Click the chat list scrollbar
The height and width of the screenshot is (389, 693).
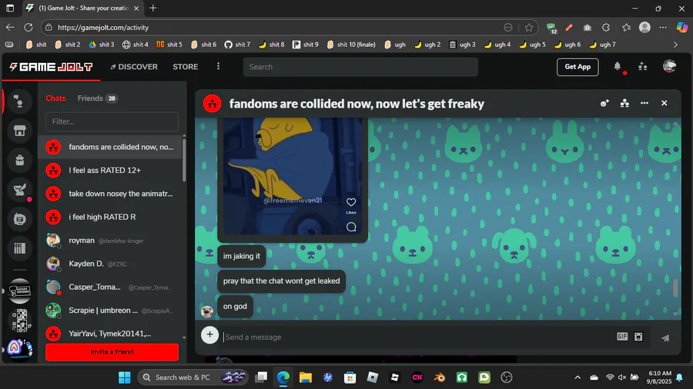pyautogui.click(x=184, y=160)
